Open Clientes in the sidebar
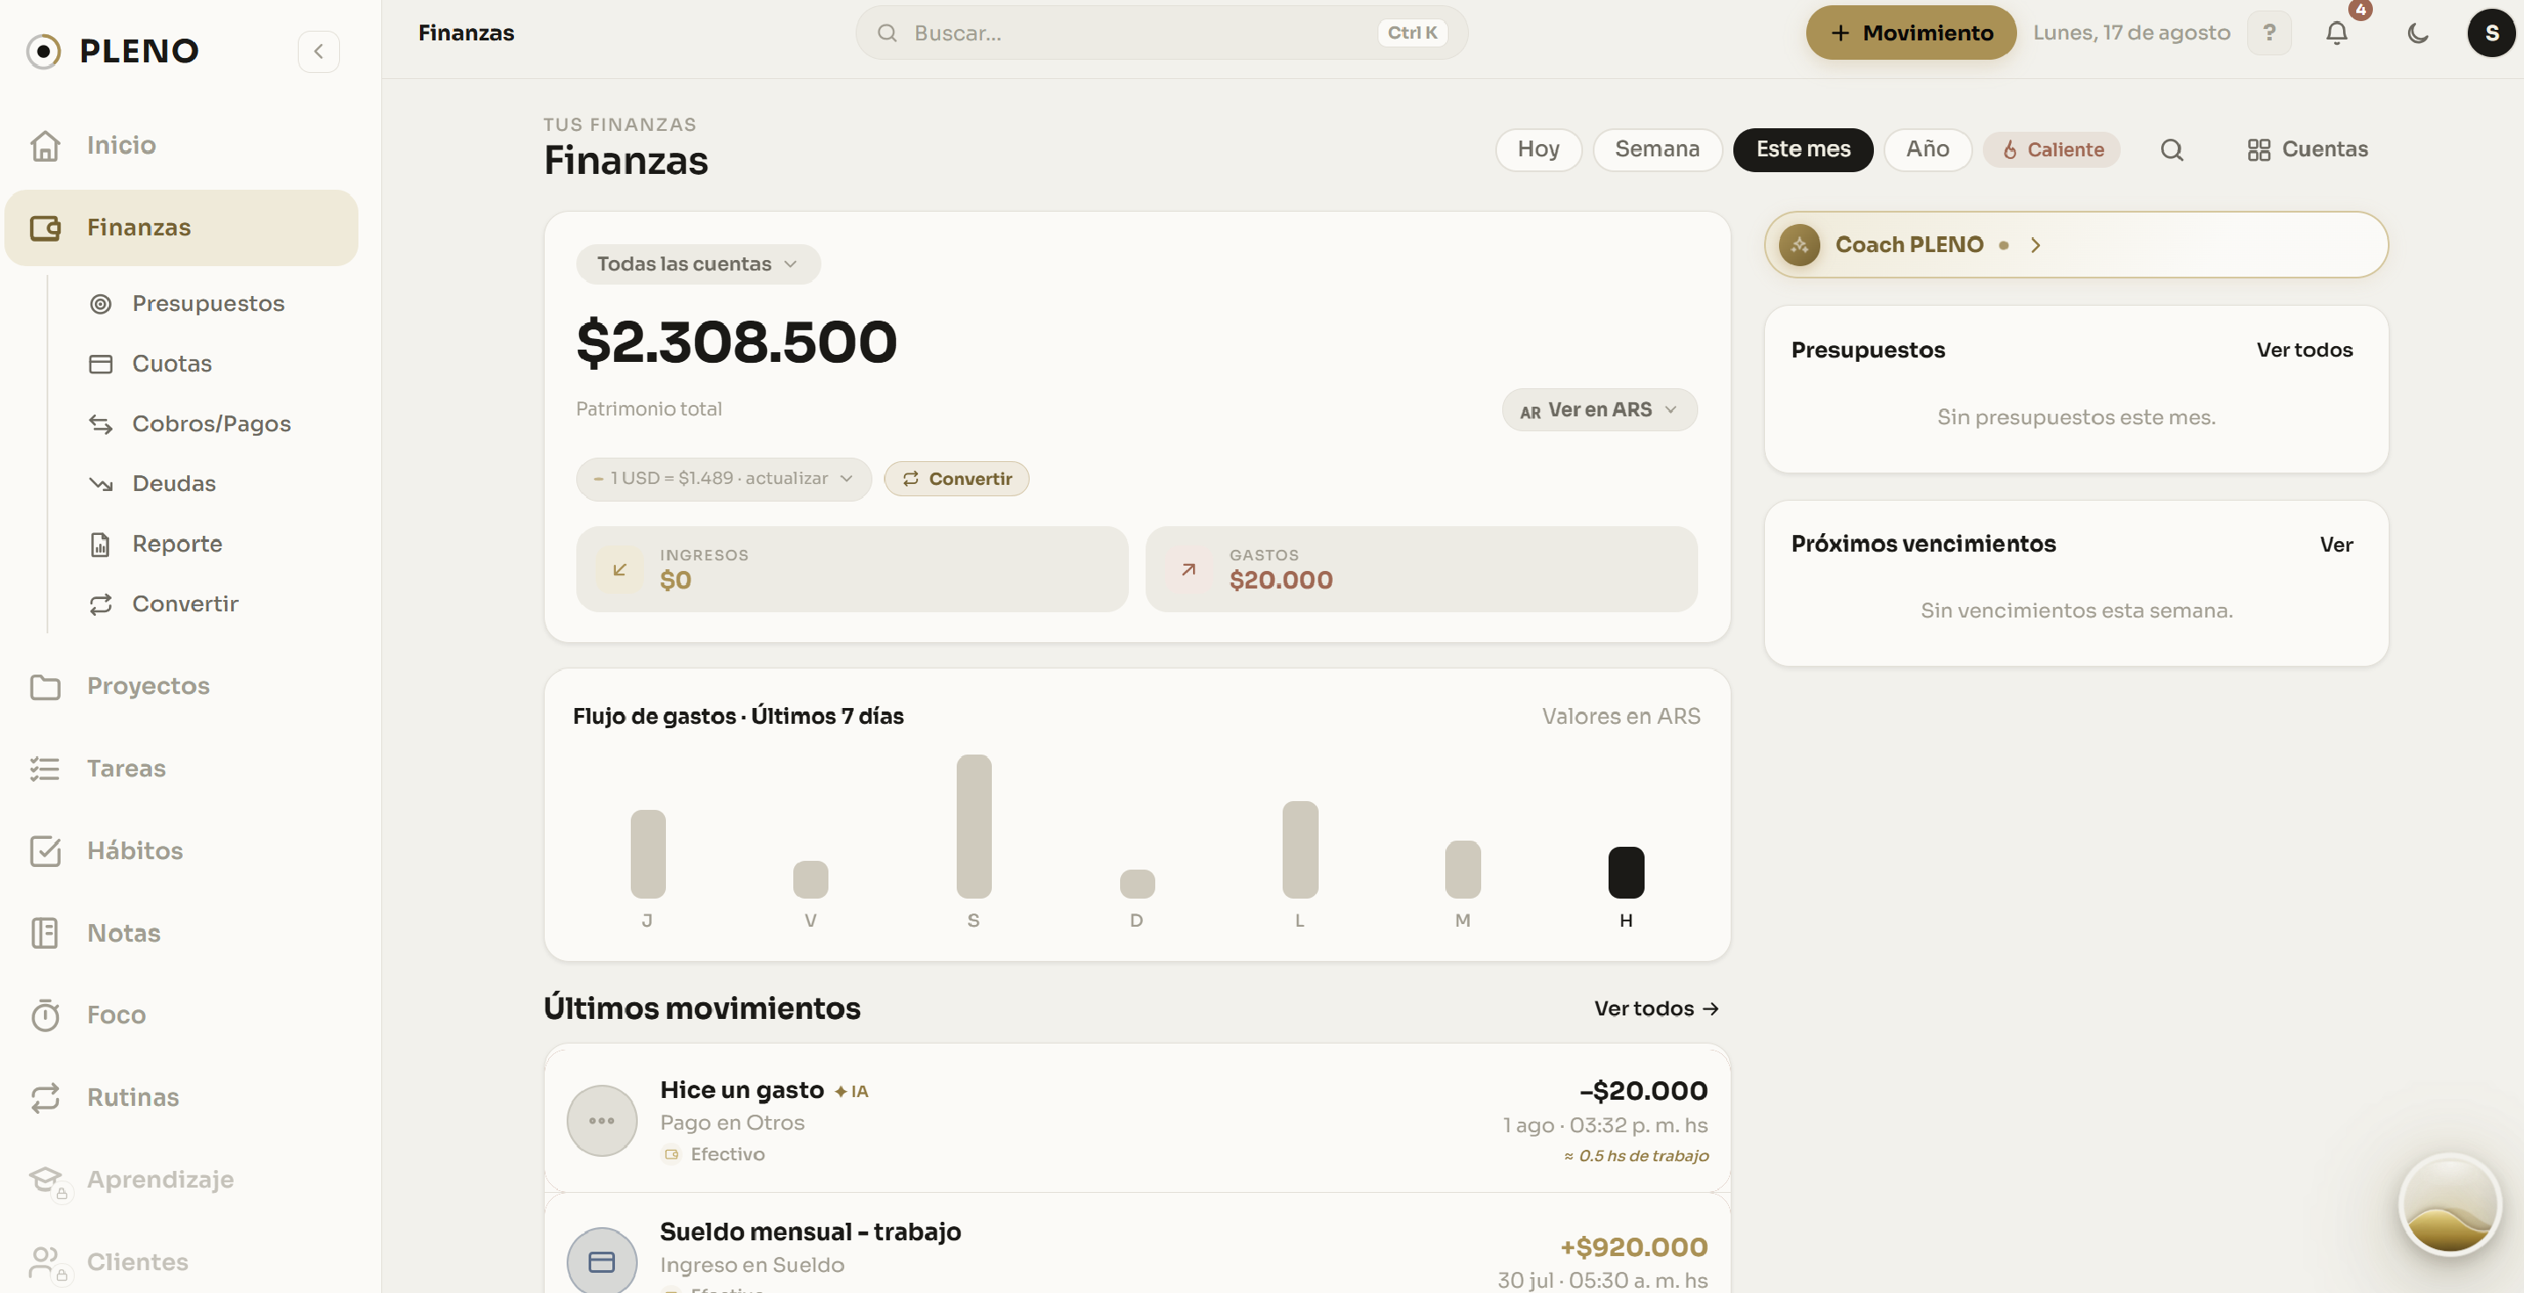Screen dimensions: 2524x1293 (181, 1261)
